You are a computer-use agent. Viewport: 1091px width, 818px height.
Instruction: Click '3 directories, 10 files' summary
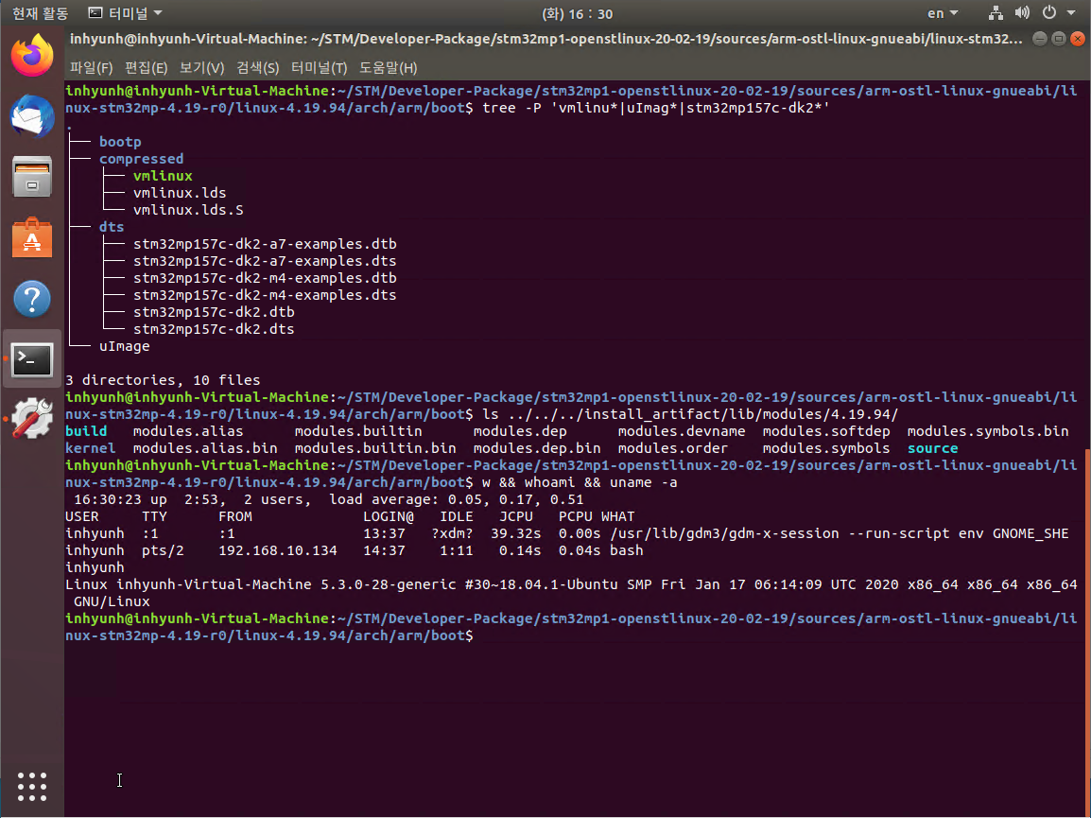(163, 380)
